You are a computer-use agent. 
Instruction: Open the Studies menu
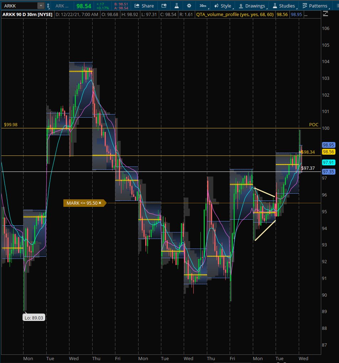point(284,6)
